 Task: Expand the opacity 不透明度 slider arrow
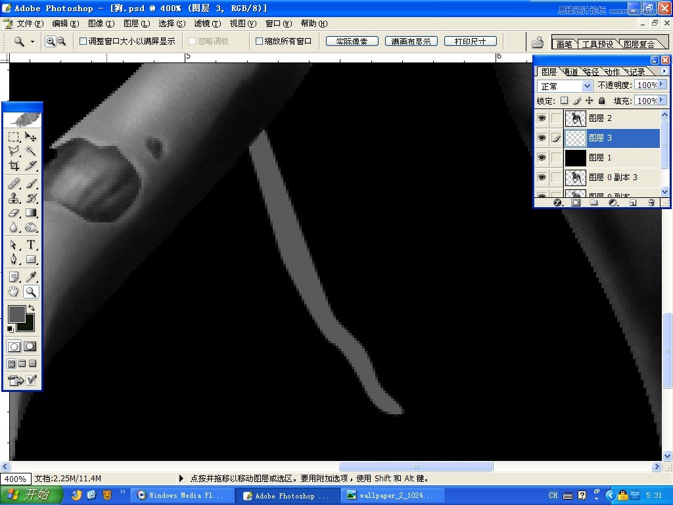point(662,85)
